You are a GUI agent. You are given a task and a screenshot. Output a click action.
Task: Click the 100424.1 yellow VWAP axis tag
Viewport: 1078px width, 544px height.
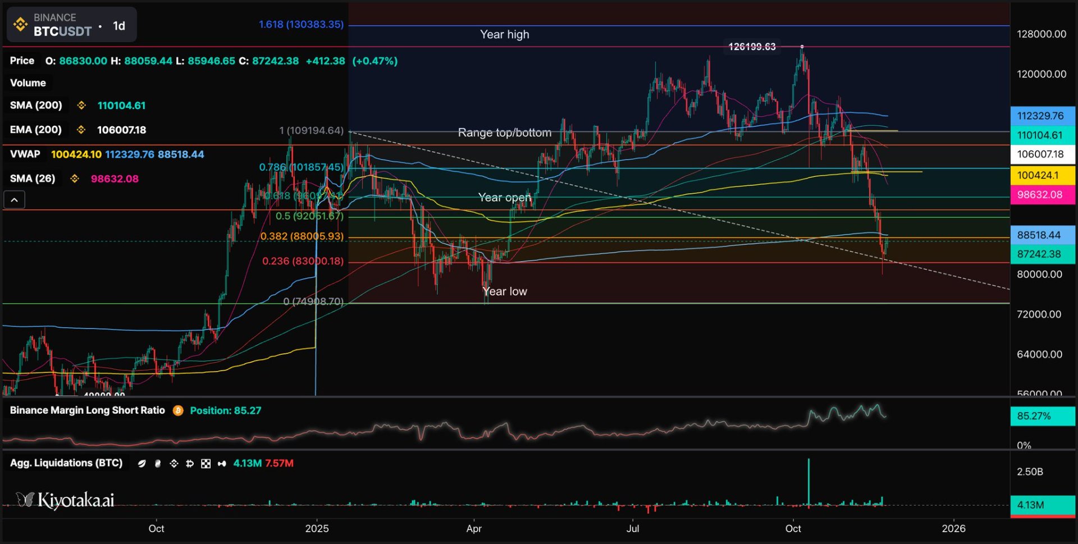(x=1043, y=176)
